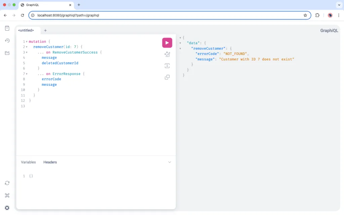
Task: Collapse the root object in the response
Action: click(180, 38)
